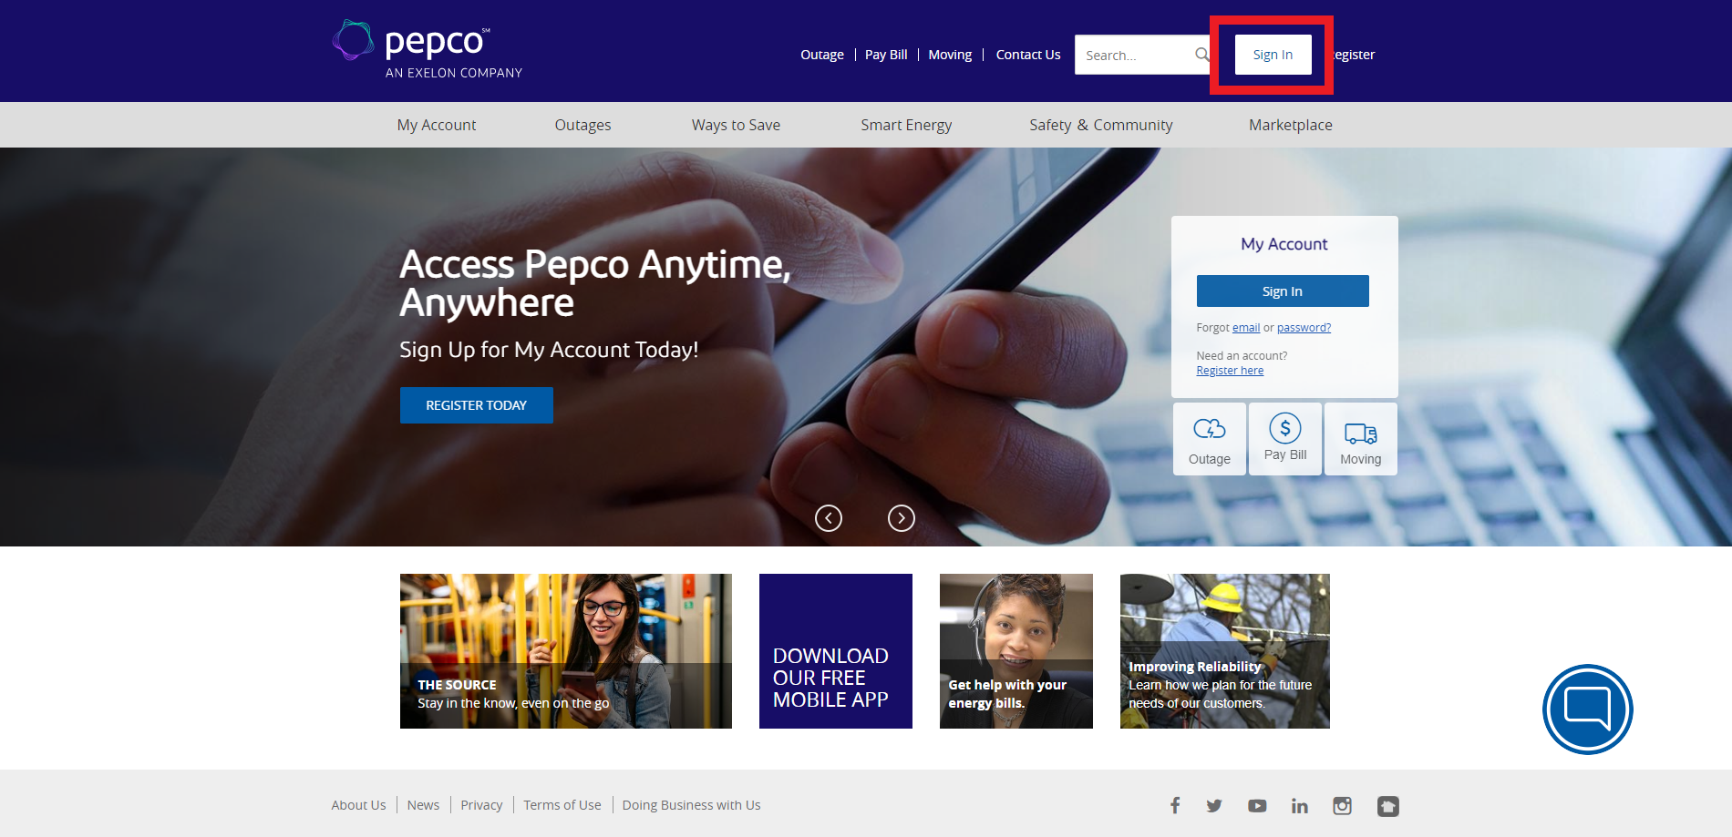Open the Outages menu
This screenshot has height=837, width=1732.
(583, 125)
